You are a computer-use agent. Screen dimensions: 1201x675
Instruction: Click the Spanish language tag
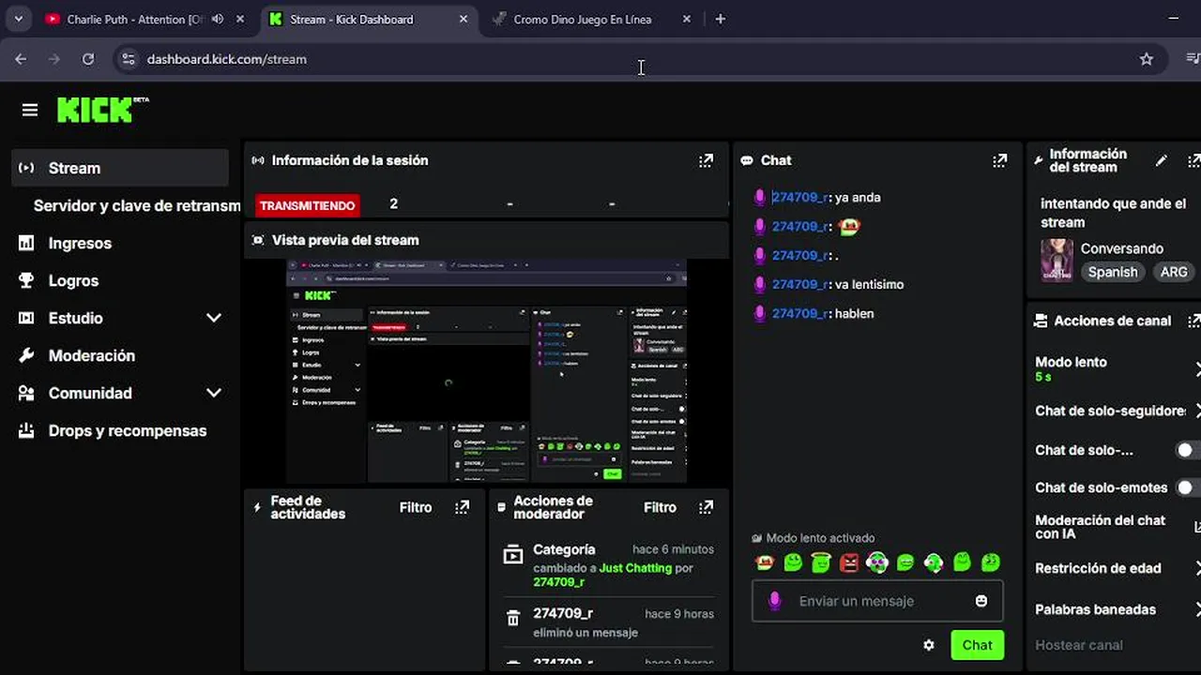tap(1113, 272)
